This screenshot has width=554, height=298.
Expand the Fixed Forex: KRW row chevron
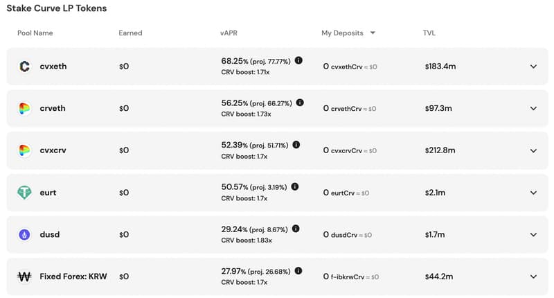(533, 277)
